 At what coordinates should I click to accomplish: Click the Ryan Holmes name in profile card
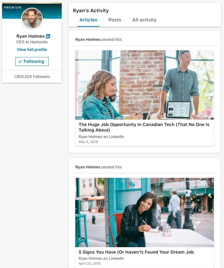[x=30, y=36]
